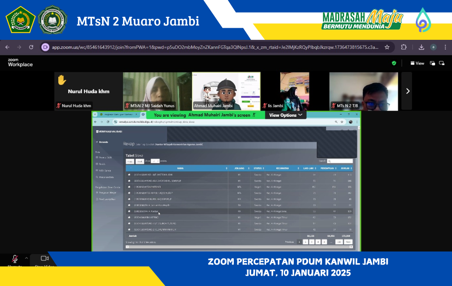Open the View Options dropdown on the green banner
Viewport: 452px width, 286px height.
(x=285, y=115)
